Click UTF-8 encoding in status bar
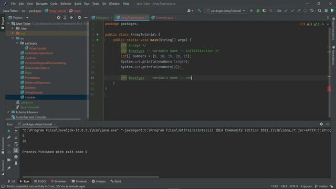 [294, 186]
